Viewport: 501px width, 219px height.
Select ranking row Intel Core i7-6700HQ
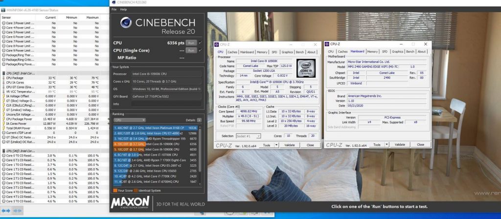(x=156, y=181)
